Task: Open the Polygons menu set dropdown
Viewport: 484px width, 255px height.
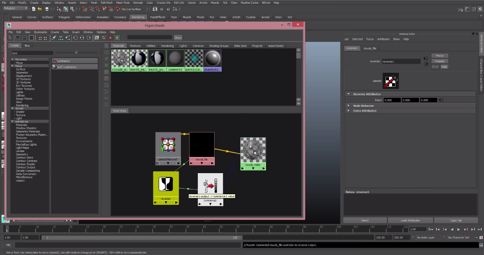Action: [x=15, y=8]
